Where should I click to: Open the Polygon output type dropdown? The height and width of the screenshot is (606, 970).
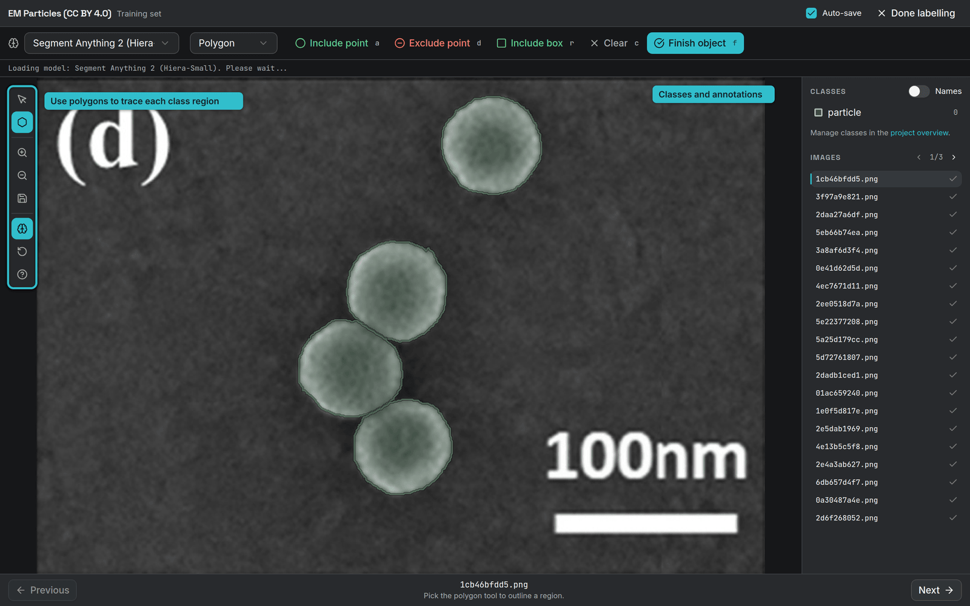[233, 43]
